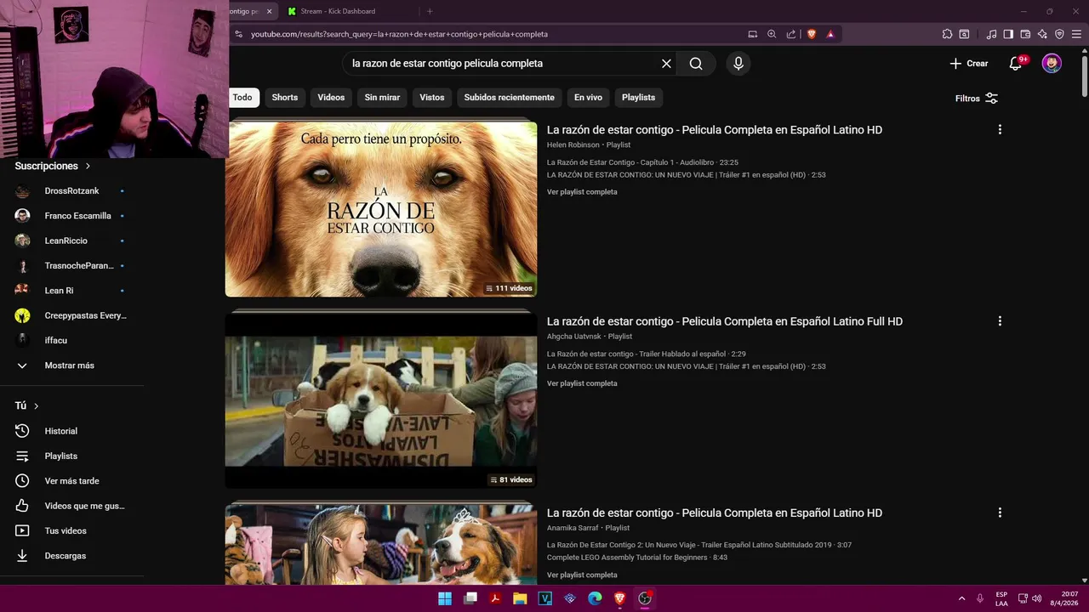
Task: Click the Crear button
Action: pyautogui.click(x=969, y=64)
